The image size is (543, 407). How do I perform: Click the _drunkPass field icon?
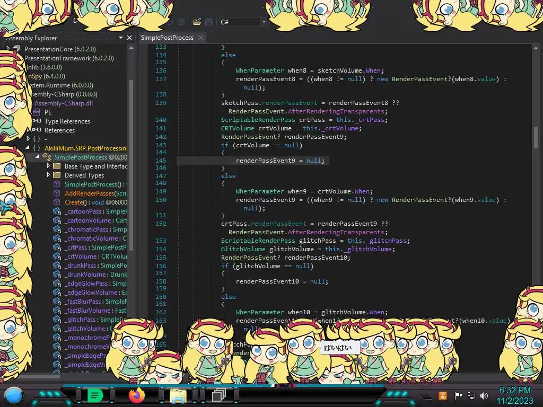pyautogui.click(x=57, y=265)
